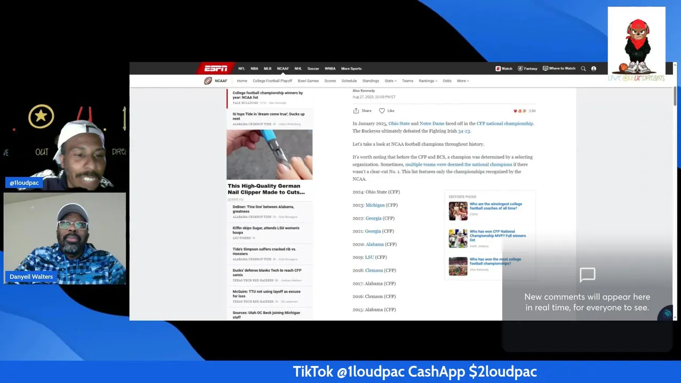This screenshot has height=383, width=681.
Task: Open the Scores tab
Action: coord(330,81)
